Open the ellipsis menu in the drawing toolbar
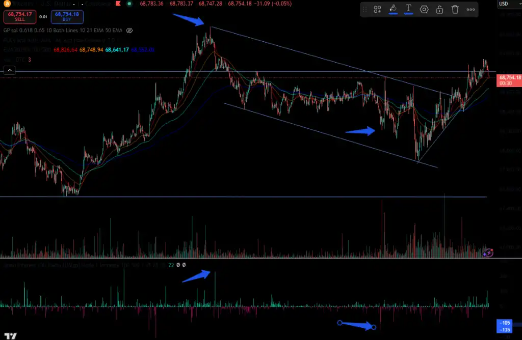 click(x=470, y=9)
